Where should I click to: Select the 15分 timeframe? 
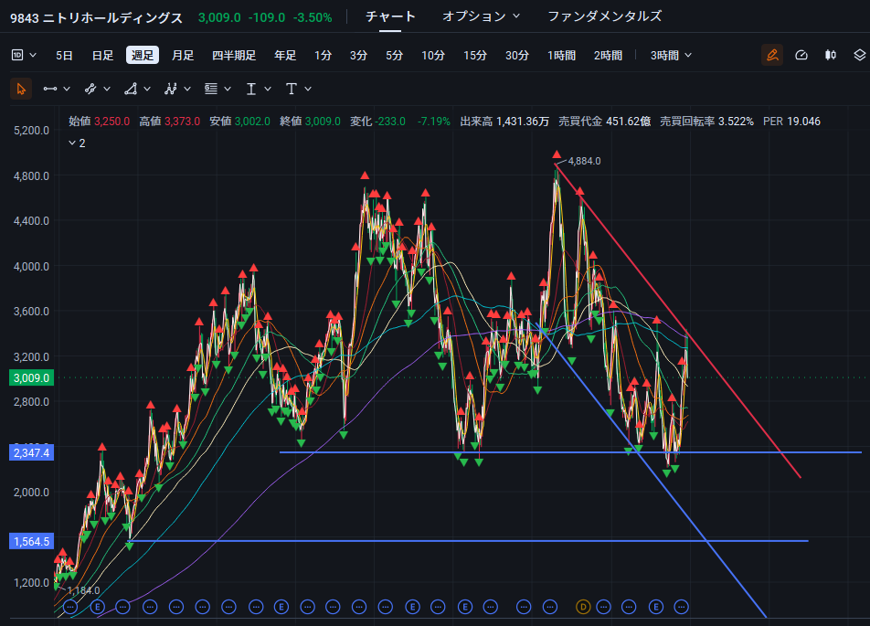click(475, 56)
